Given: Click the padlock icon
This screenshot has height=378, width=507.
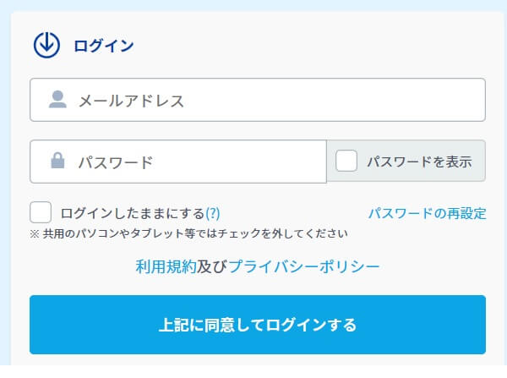Looking at the screenshot, I should pos(57,161).
